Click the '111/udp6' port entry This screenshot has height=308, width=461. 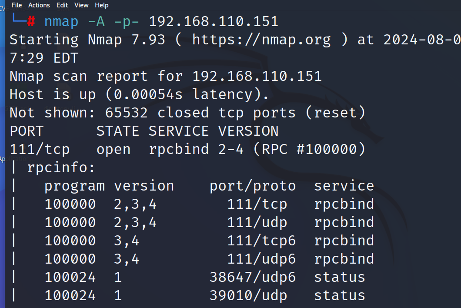point(261,259)
